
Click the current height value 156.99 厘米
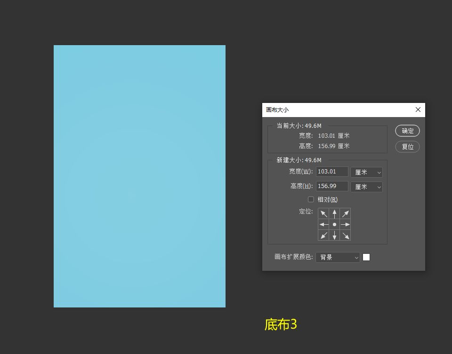[334, 146]
